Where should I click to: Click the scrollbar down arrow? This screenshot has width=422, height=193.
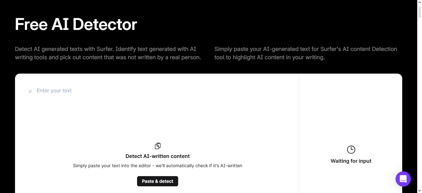click(419, 190)
